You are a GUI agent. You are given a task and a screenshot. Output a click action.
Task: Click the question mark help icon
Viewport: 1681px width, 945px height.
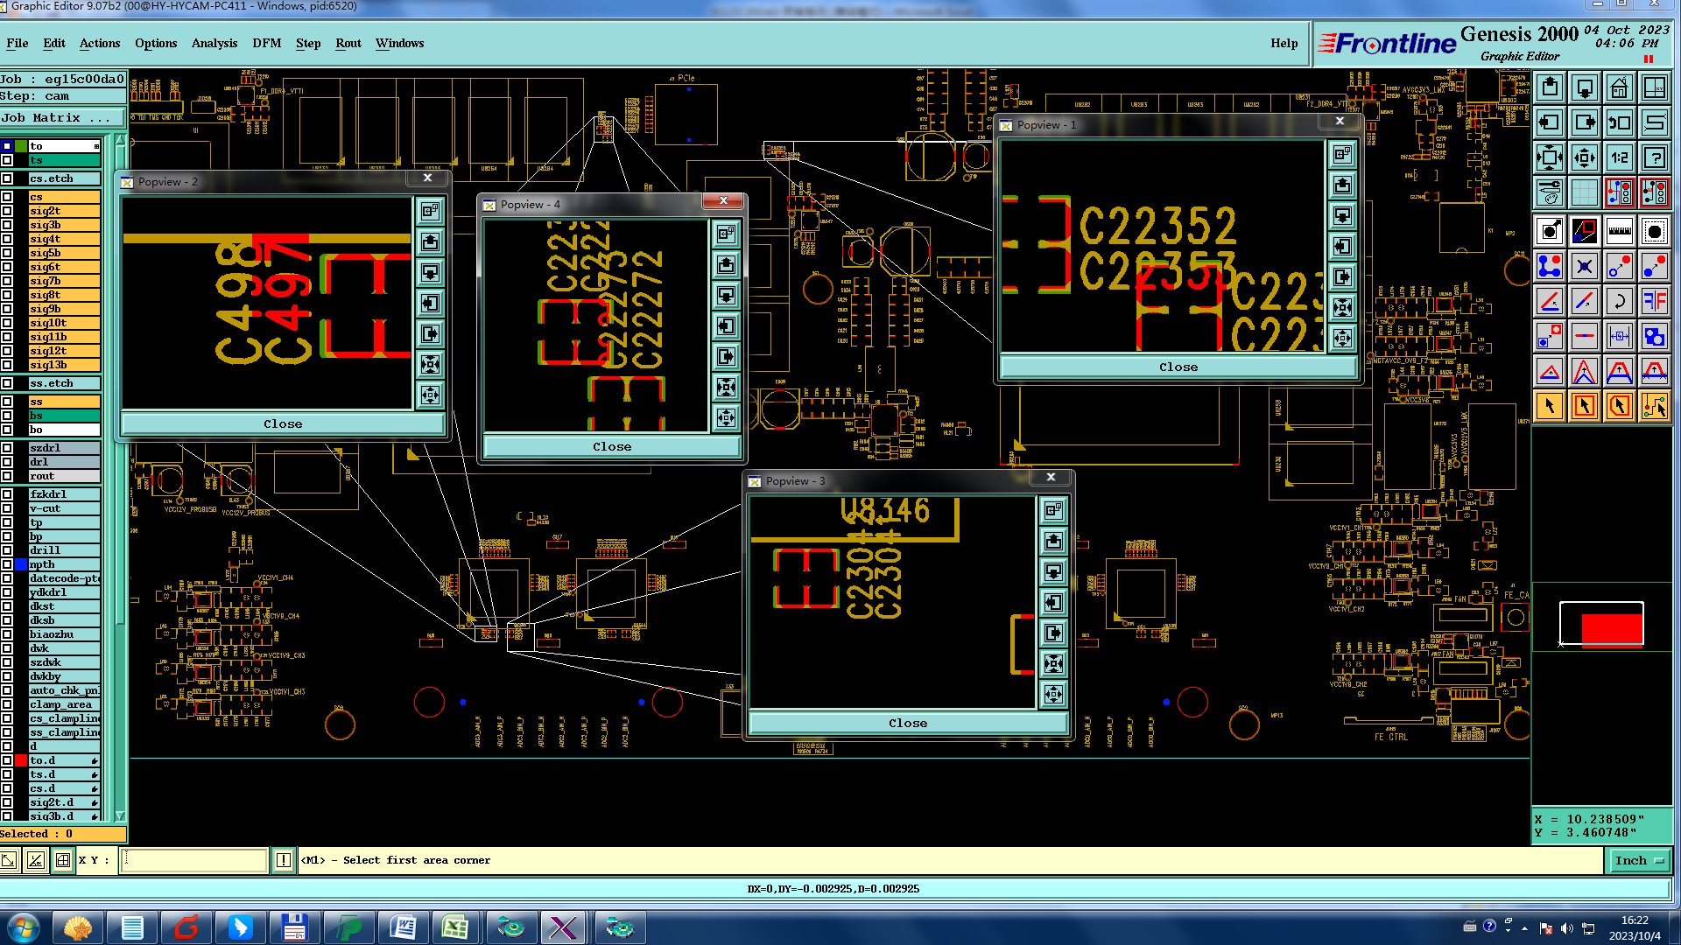(x=1654, y=157)
